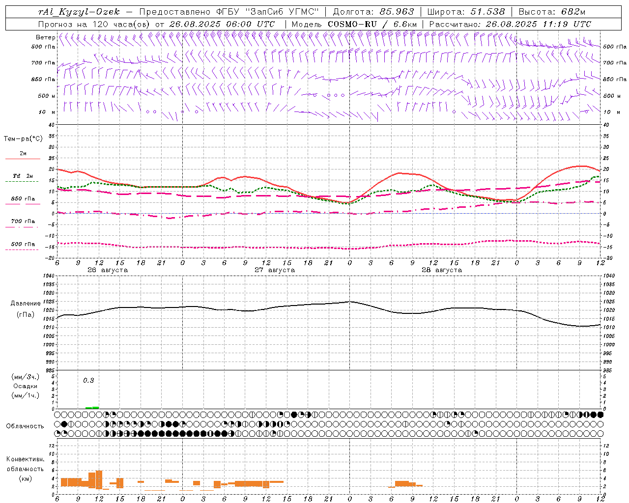The width and height of the screenshot is (629, 503).
Task: Click the 28 августа date label
Action: click(x=442, y=270)
